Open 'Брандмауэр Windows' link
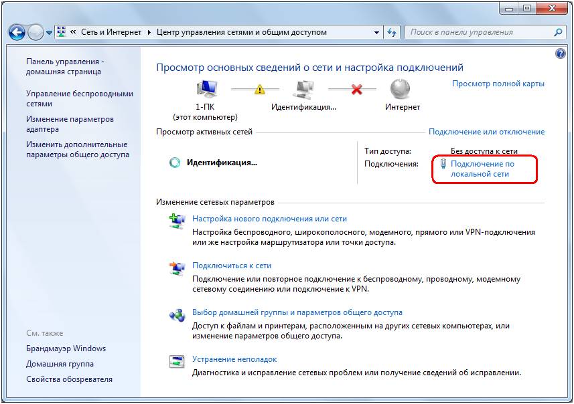The width and height of the screenshot is (574, 404). coord(66,348)
